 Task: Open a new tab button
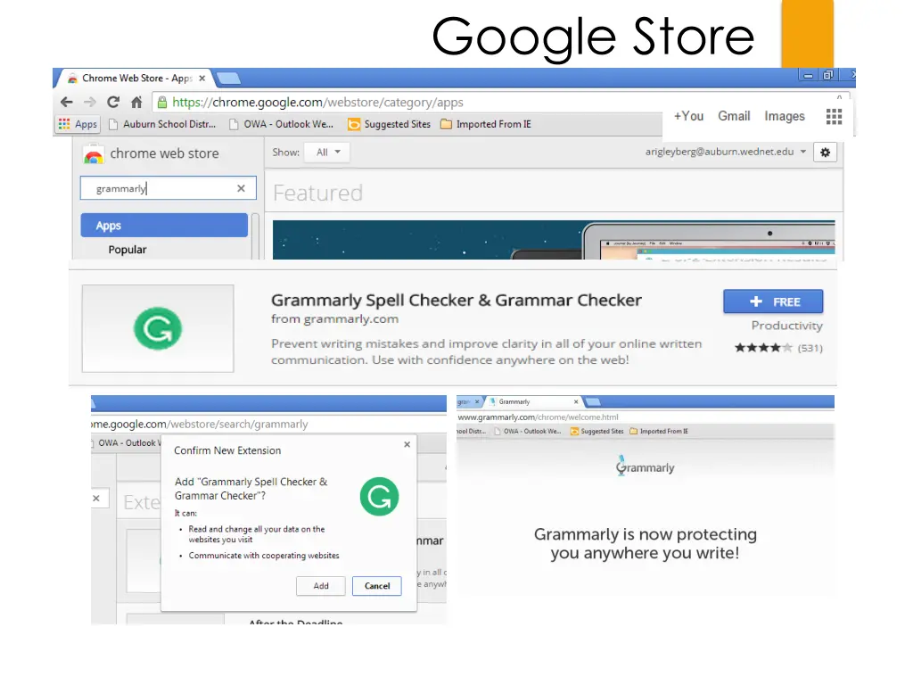pos(227,78)
